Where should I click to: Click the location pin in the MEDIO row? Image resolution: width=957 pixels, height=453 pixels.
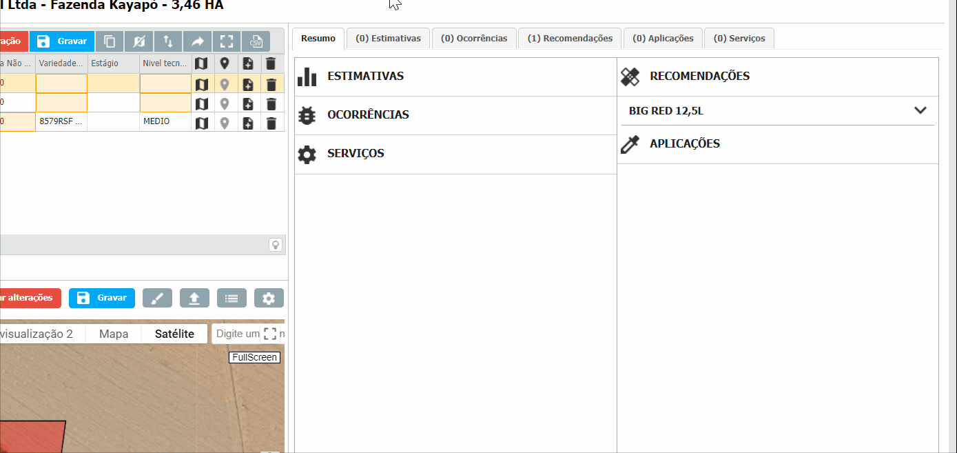click(225, 123)
